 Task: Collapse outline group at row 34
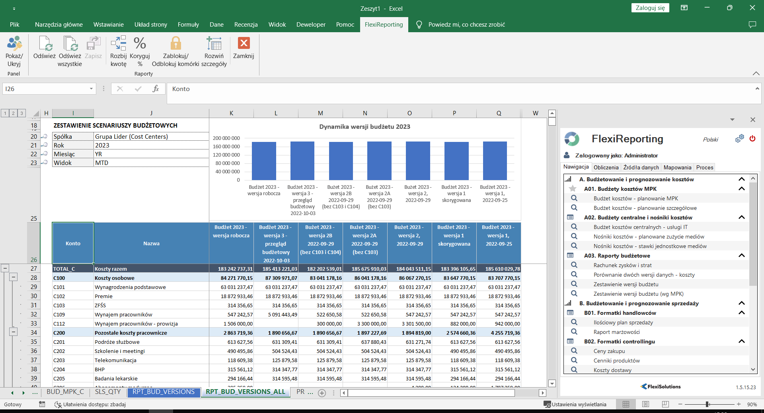coord(14,332)
